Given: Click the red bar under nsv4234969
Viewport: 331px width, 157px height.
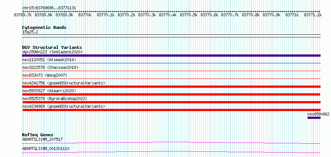Looking at the screenshot, I should pos(171,110).
